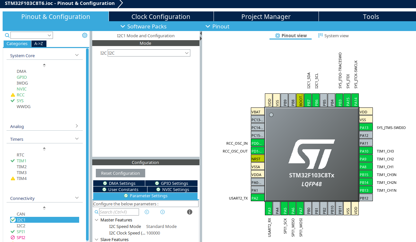Collapse the System Core category

click(x=77, y=56)
